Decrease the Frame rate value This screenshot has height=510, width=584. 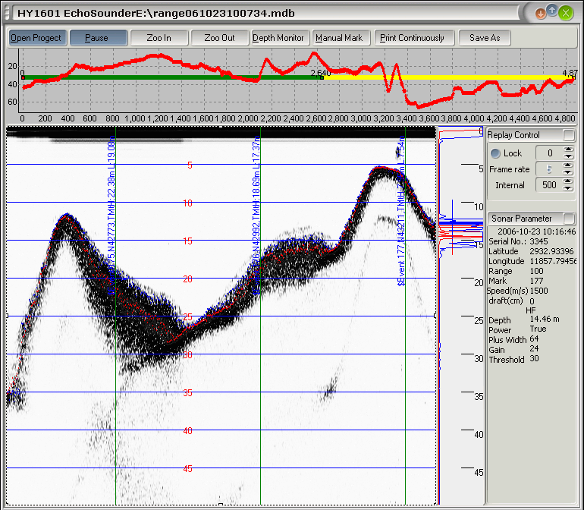pos(568,172)
